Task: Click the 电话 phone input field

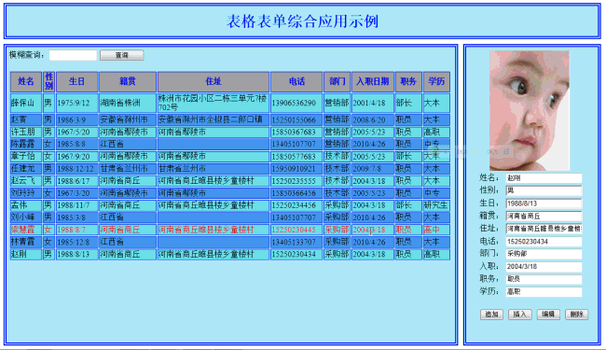Action: click(544, 242)
